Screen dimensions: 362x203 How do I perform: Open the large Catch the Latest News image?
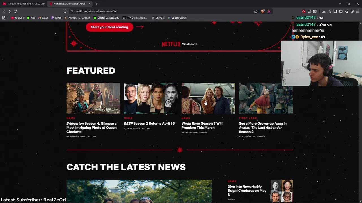click(139, 191)
